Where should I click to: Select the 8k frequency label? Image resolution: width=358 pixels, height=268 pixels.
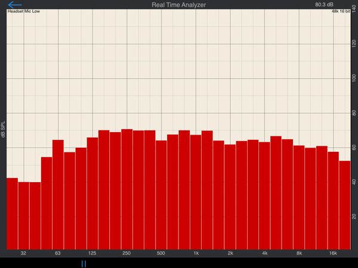299,254
